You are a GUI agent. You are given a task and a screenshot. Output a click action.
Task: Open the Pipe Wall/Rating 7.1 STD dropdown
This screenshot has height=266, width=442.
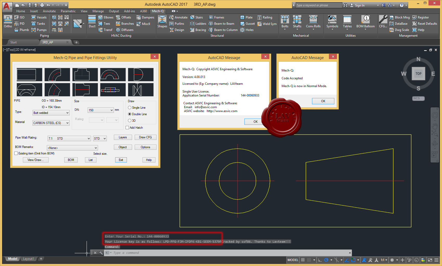click(x=69, y=139)
